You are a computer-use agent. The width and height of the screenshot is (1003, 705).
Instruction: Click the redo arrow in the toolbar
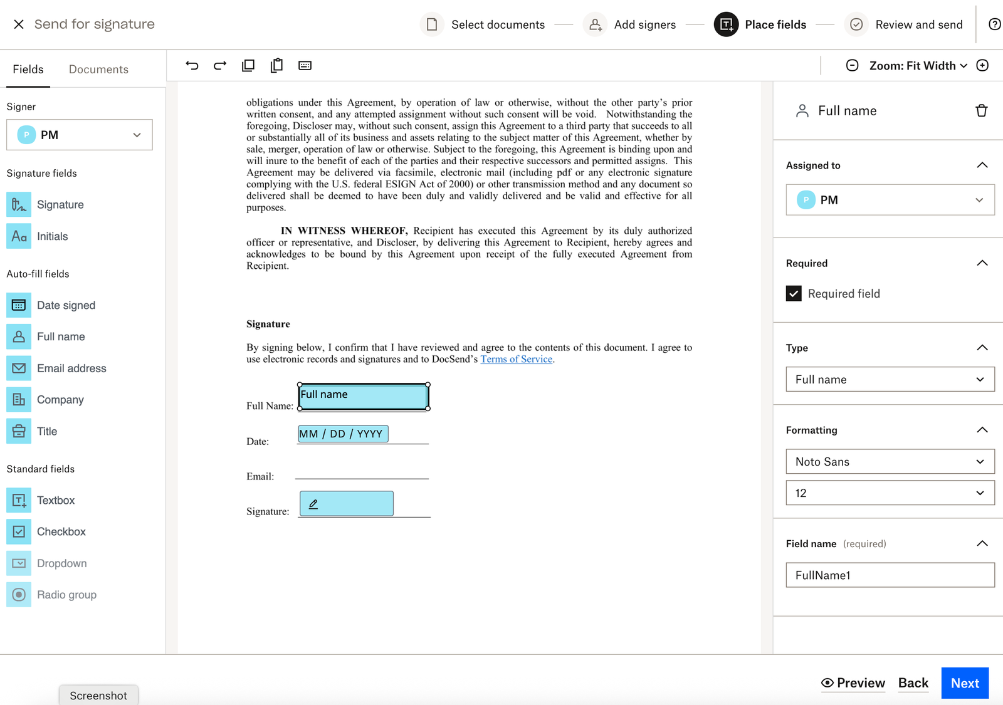(220, 66)
